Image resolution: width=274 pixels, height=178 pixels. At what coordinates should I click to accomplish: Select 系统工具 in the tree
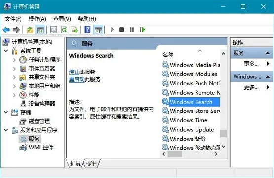[x=31, y=51]
